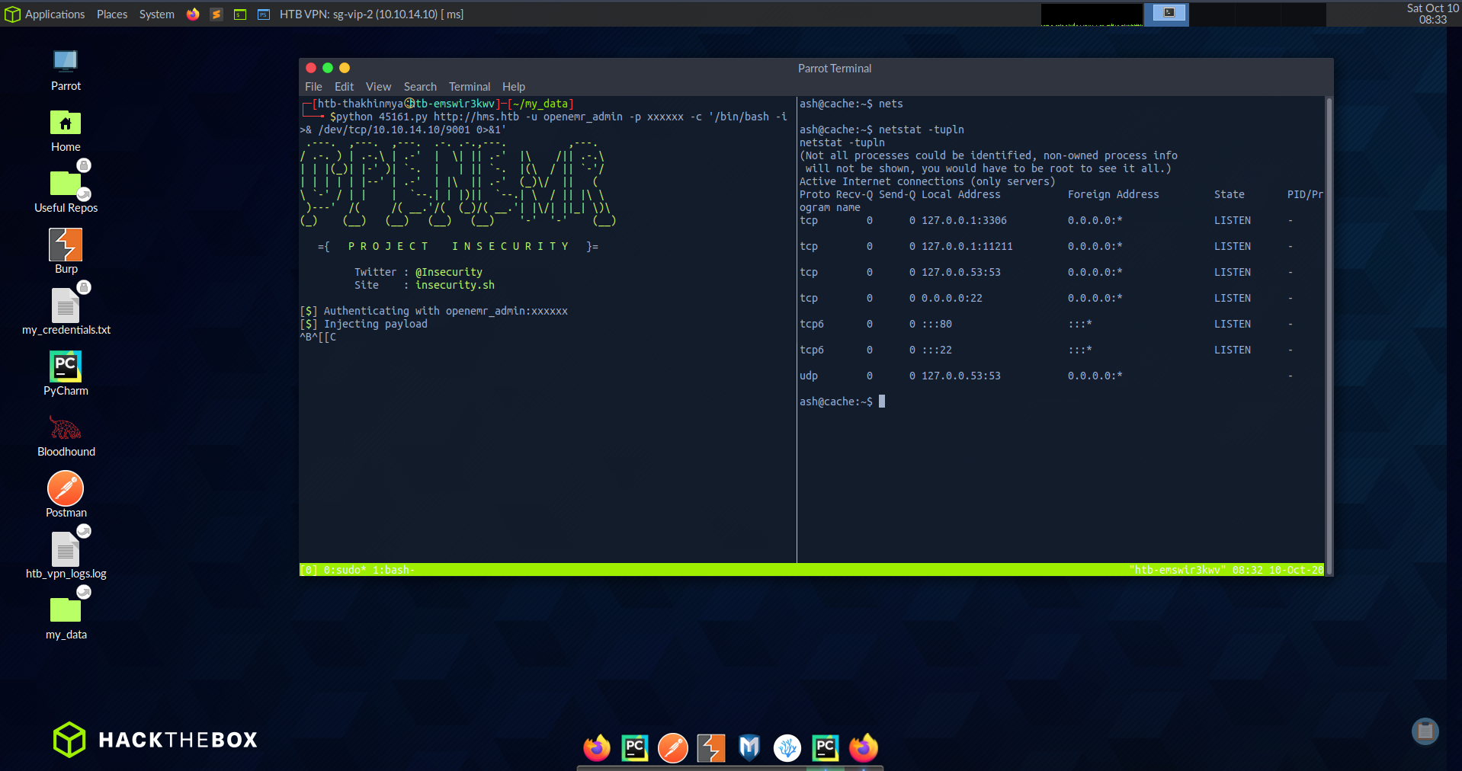Click green terminal launcher in top panel
This screenshot has height=771, width=1462.
pyautogui.click(x=240, y=14)
